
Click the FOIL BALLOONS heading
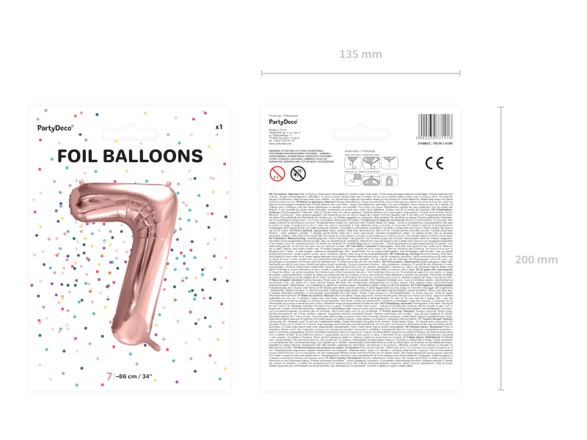coord(130,156)
